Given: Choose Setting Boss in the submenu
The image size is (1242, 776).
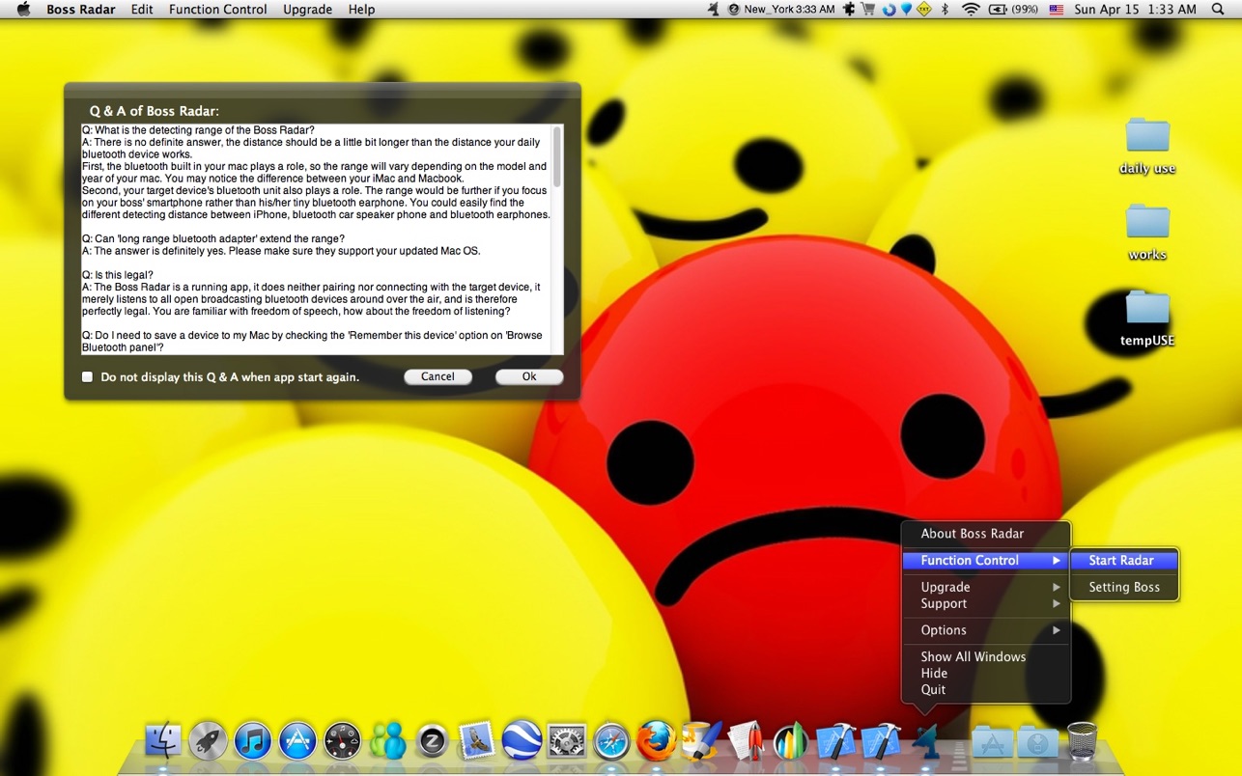Looking at the screenshot, I should coord(1124,587).
